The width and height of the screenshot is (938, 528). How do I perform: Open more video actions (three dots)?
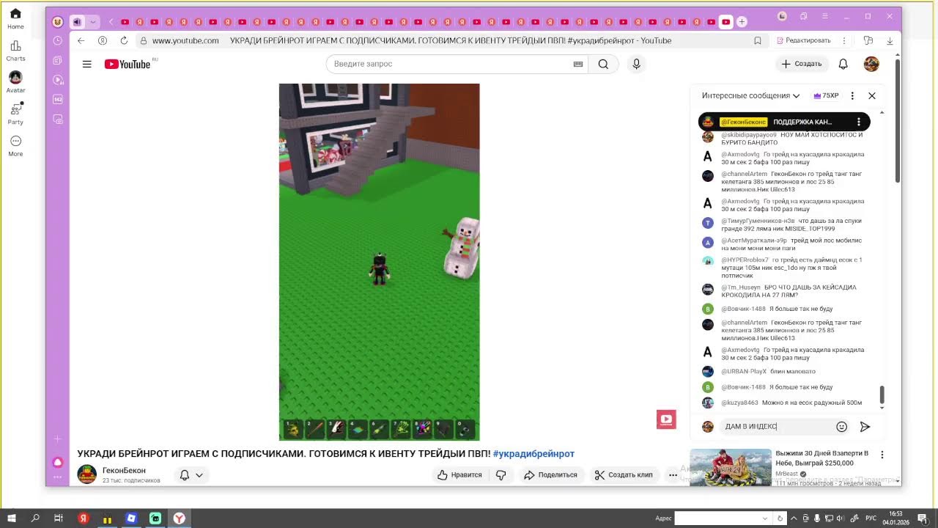click(x=673, y=474)
